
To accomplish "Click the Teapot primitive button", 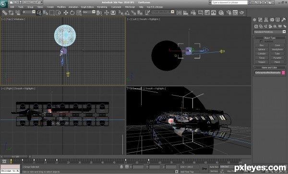I will coord(262,62).
